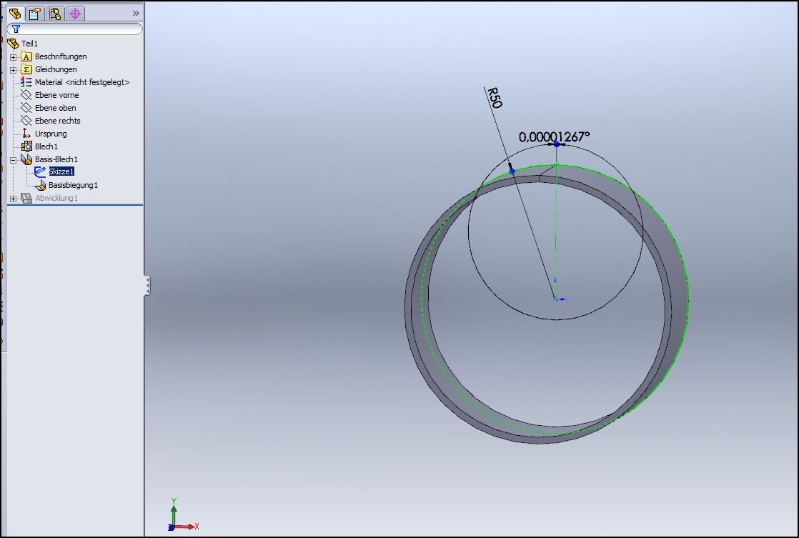This screenshot has width=799, height=538.
Task: Select the Beschriftungen annotations icon
Action: (x=26, y=56)
